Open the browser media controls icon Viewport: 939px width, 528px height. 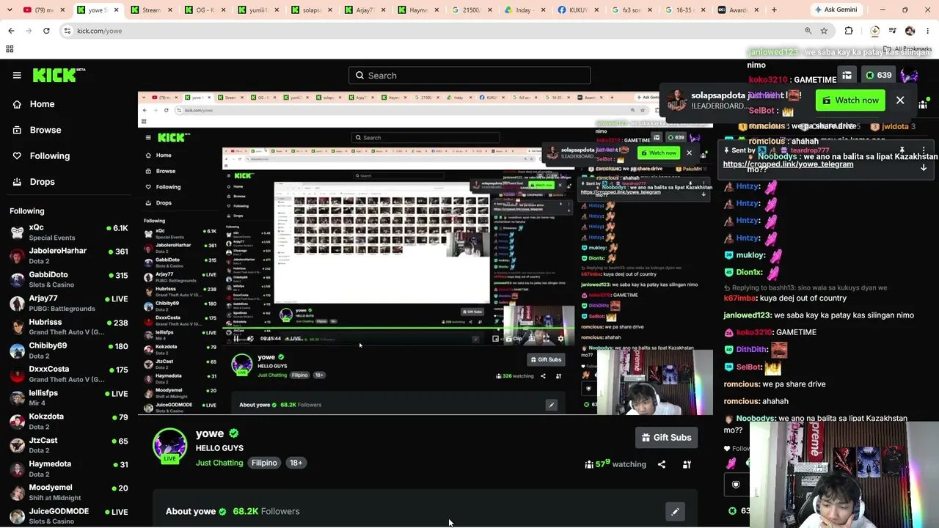point(892,31)
